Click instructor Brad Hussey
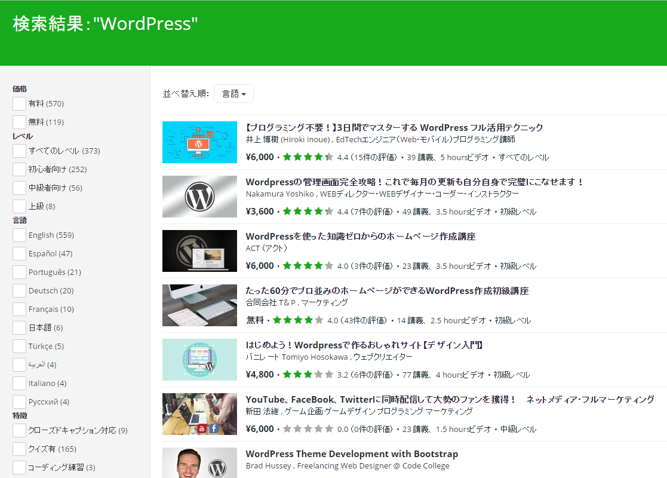 (x=269, y=465)
